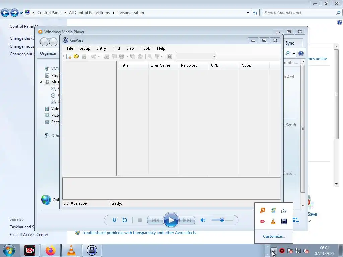This screenshot has height=257, width=343.
Task: Select the Sync tab in Media Player
Action: pyautogui.click(x=290, y=43)
